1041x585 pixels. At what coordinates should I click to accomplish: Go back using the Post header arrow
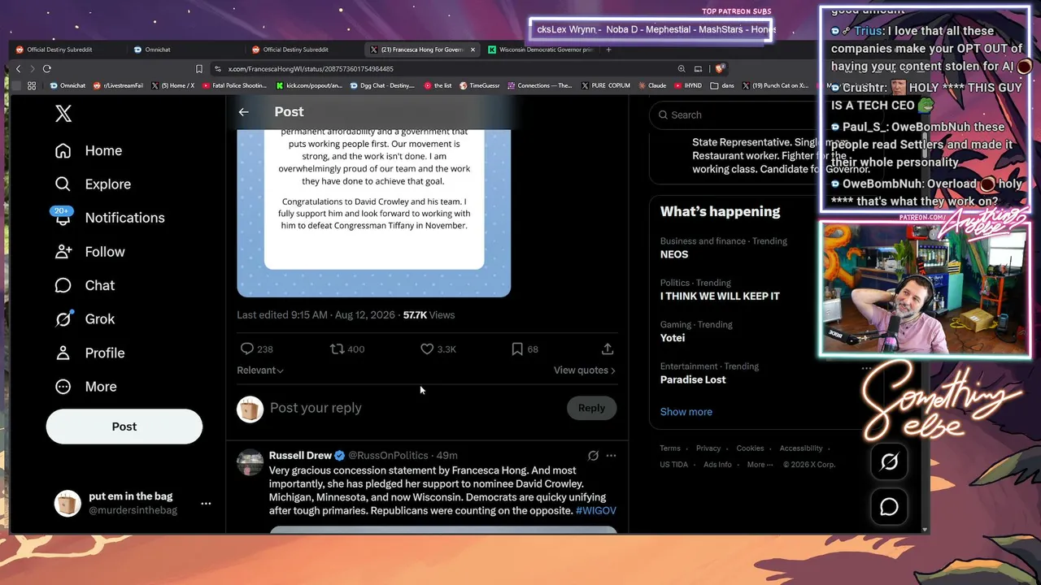(x=243, y=112)
